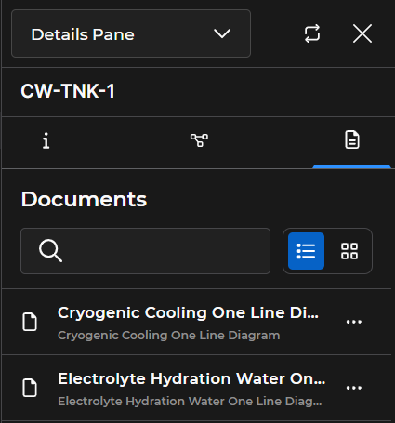Open more options for Electrolyte Hydration document
The image size is (395, 423).
click(354, 388)
